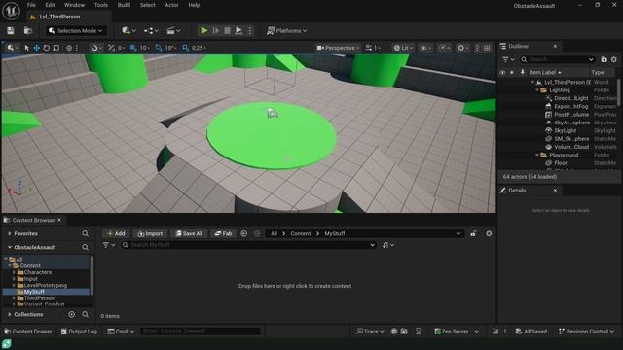Open the Blueprints menu in the toolbar
623x350 pixels.
tap(151, 30)
